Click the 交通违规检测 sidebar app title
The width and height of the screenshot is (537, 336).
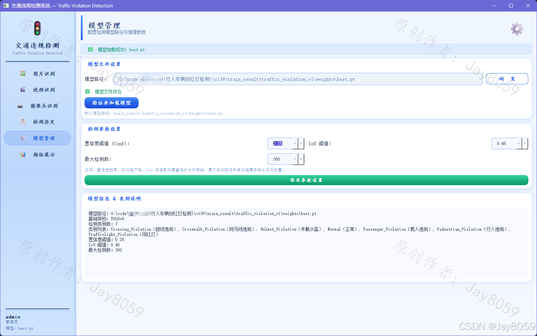tap(37, 45)
